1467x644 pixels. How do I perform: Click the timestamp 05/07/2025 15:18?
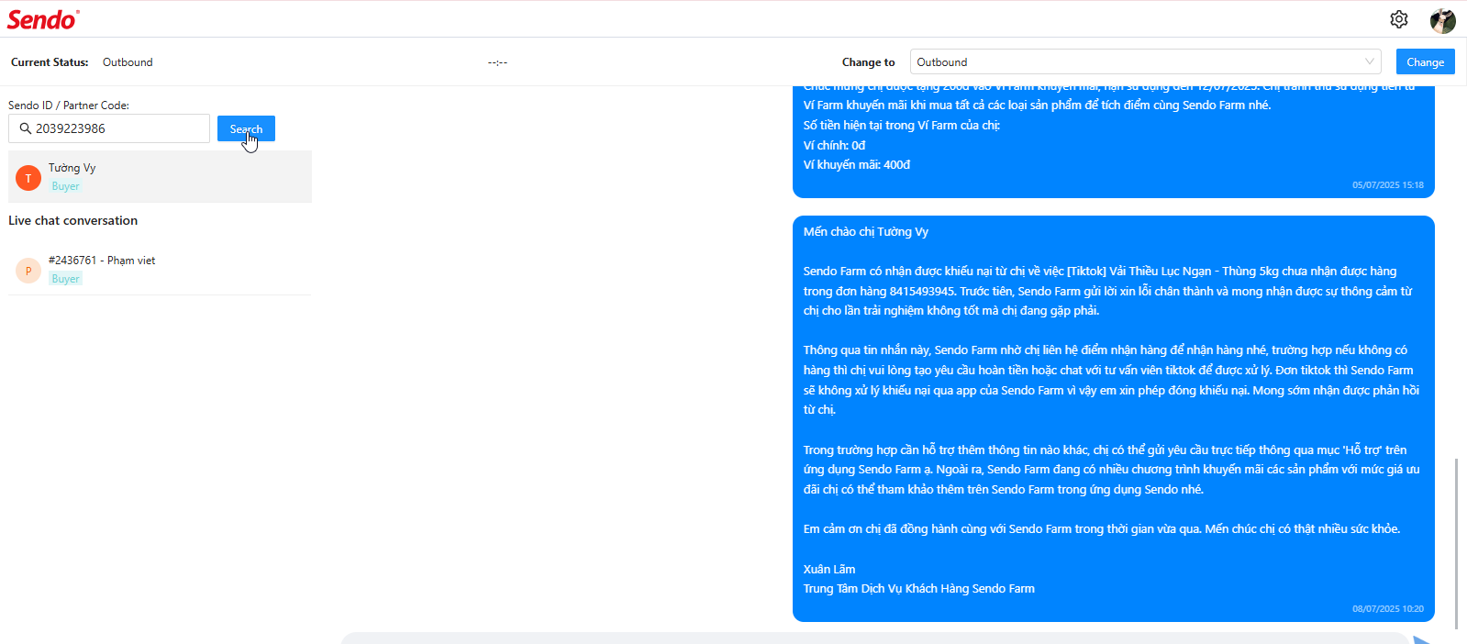pos(1387,185)
